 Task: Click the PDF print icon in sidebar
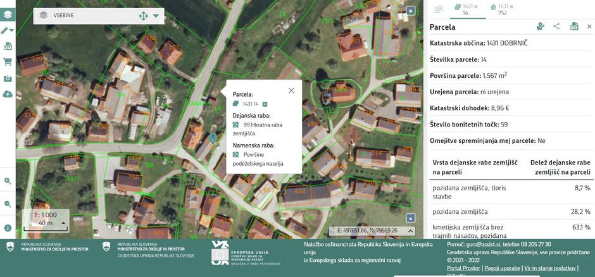pos(8,46)
